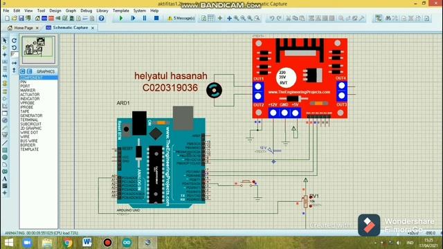Click the Rotate Clockwise icon

pyautogui.click(x=14, y=41)
